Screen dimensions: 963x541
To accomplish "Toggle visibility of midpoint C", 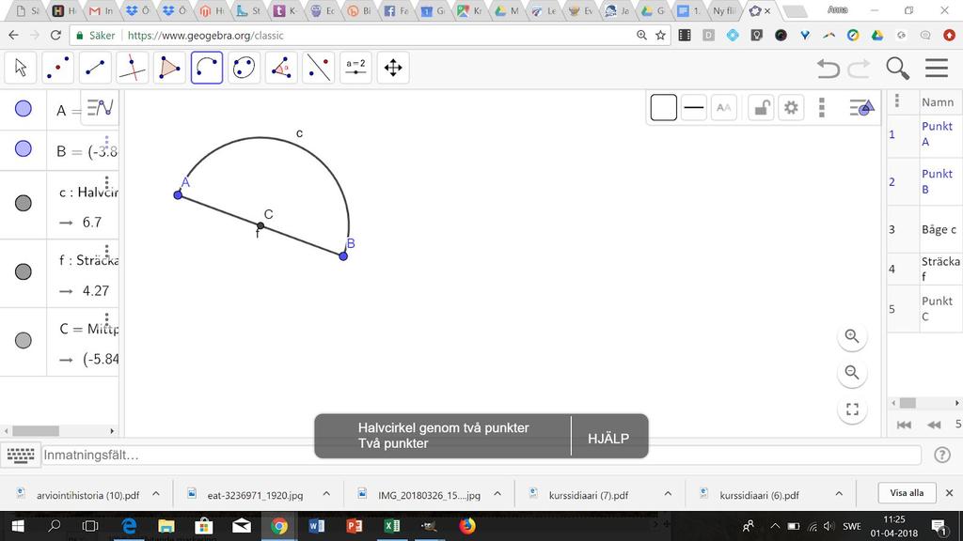I will (24, 340).
